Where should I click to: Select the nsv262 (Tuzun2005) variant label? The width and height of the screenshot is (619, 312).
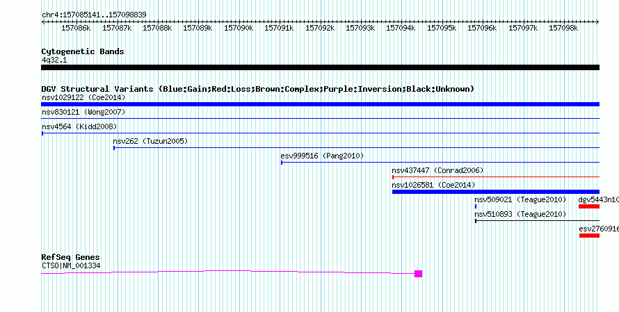click(x=150, y=141)
